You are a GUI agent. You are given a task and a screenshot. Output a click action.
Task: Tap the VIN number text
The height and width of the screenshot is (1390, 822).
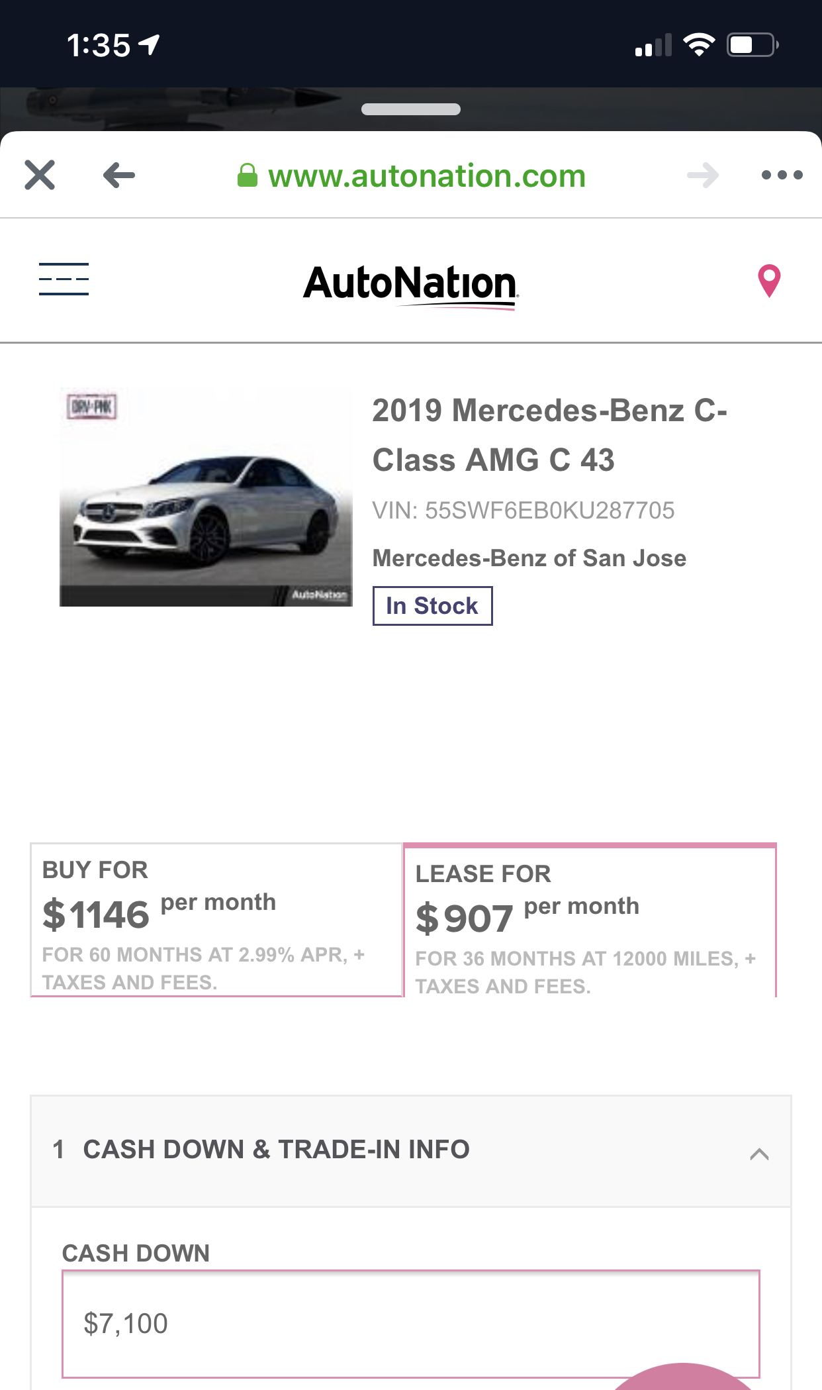523,511
